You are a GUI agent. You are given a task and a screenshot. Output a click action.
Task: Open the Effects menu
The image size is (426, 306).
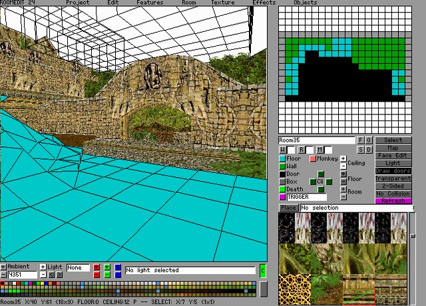click(x=264, y=3)
